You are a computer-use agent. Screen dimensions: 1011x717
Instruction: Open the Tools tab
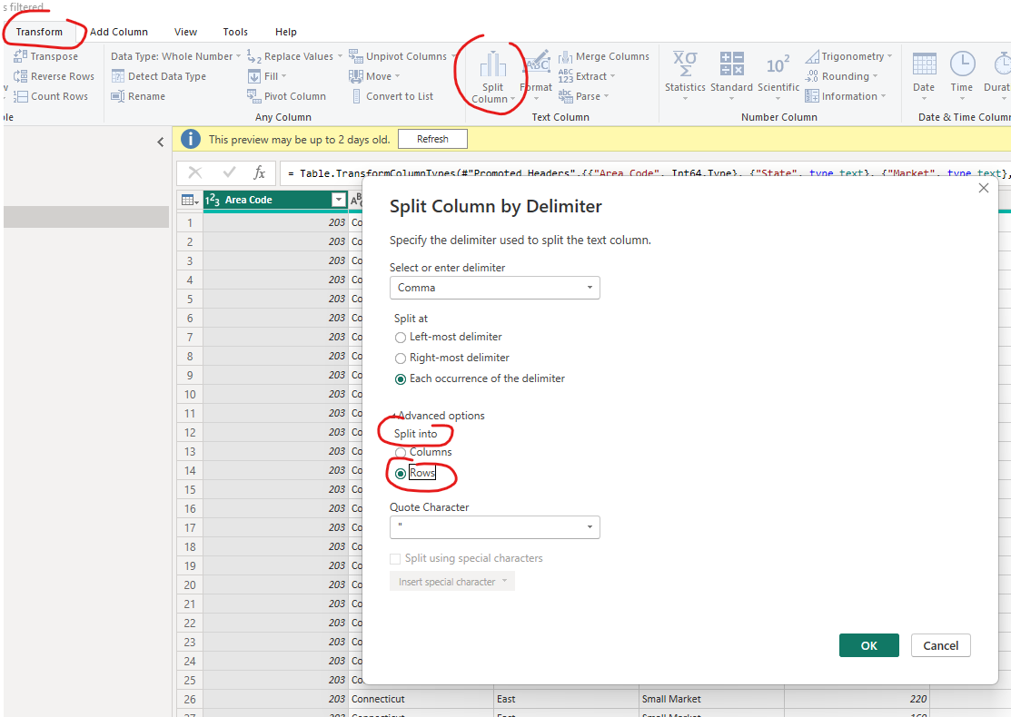click(x=235, y=32)
